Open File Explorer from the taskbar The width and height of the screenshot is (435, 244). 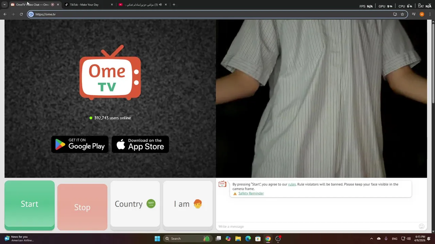(x=238, y=239)
